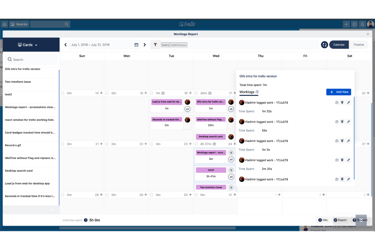This screenshot has height=250, width=375.
Task: Expand x5 count on test2 calendar card
Action: point(231,177)
